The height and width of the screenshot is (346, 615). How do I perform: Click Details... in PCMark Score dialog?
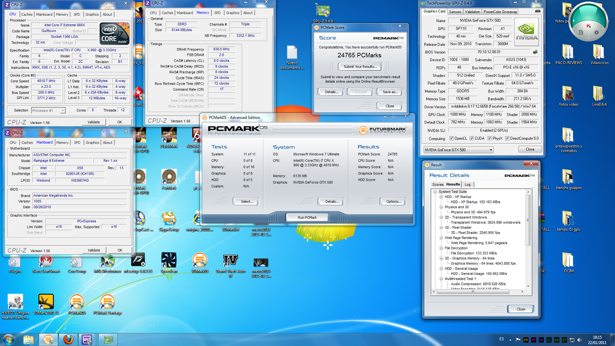coord(332,92)
